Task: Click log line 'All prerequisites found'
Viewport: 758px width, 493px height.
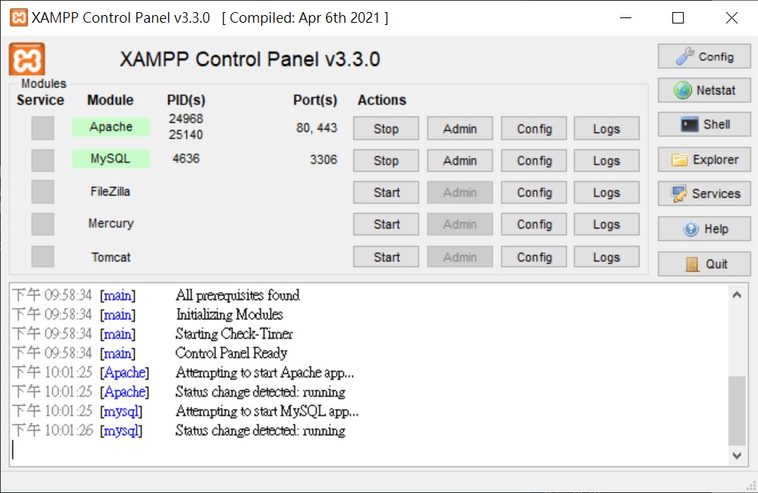Action: pyautogui.click(x=237, y=295)
